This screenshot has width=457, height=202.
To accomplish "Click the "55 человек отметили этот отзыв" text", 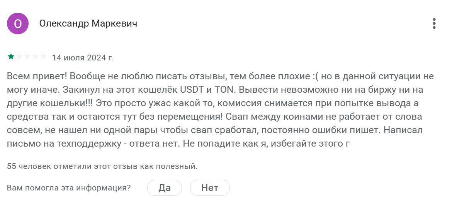I will pos(102,166).
